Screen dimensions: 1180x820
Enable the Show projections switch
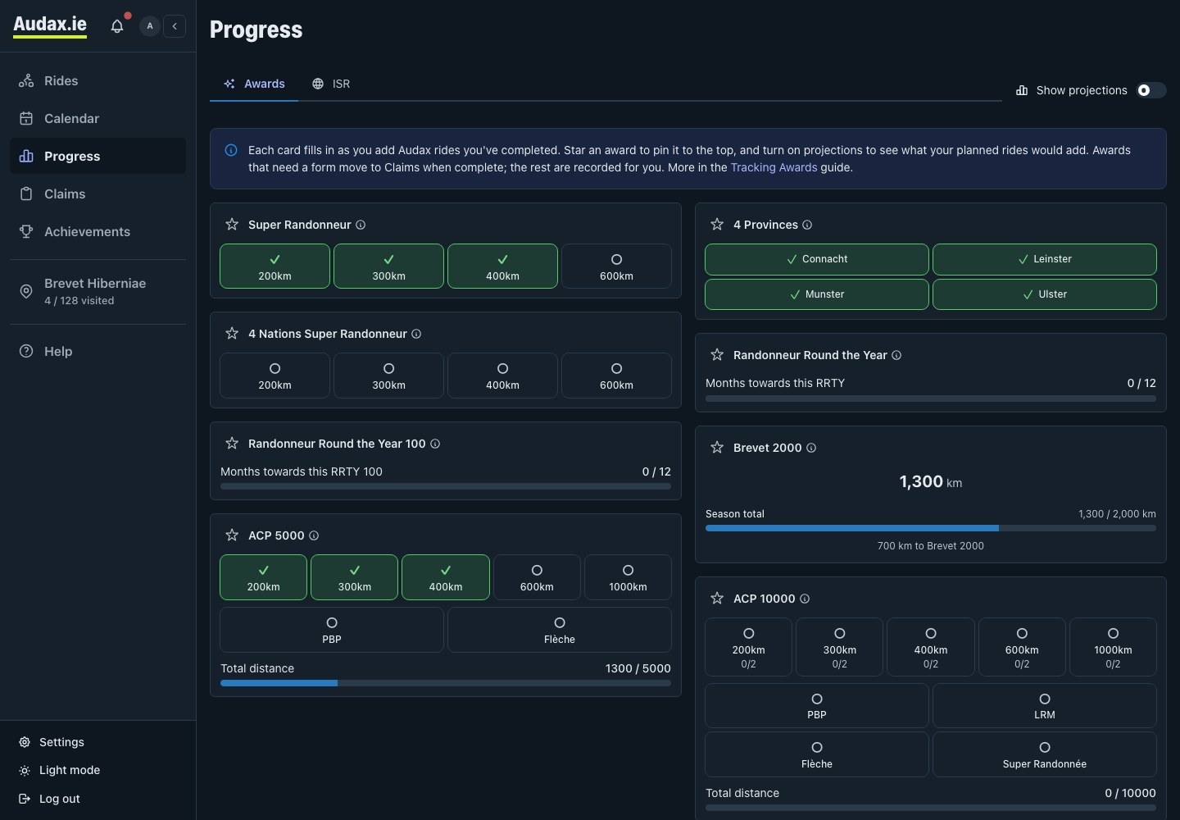pos(1150,90)
